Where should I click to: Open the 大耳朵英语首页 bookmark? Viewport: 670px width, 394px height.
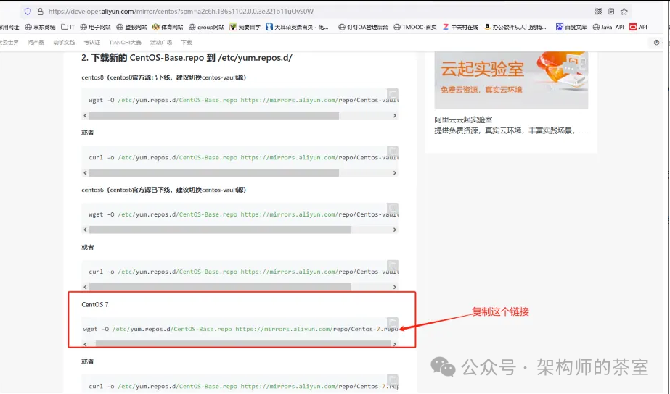(297, 27)
